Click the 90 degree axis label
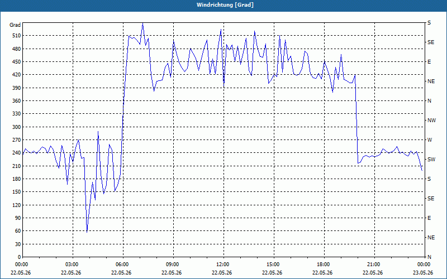 (x=18, y=218)
